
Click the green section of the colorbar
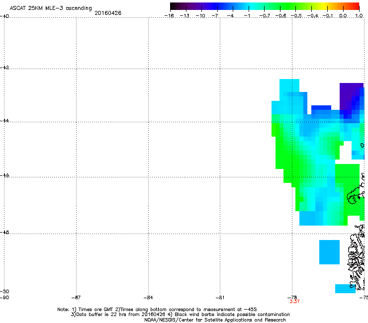(x=288, y=6)
